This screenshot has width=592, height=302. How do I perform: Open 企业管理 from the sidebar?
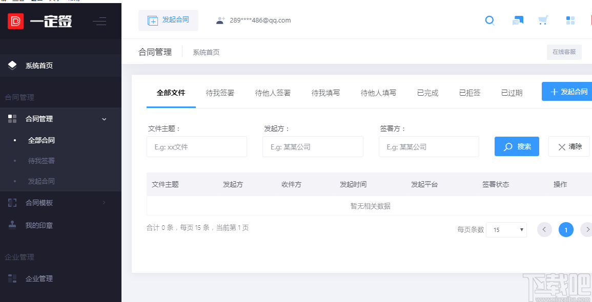pos(39,278)
